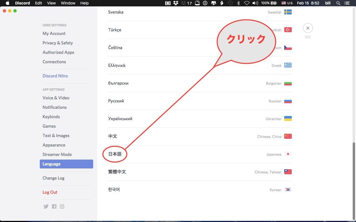The height and width of the screenshot is (222, 356).
Task: Click the Ukrainian flag icon
Action: (x=288, y=119)
